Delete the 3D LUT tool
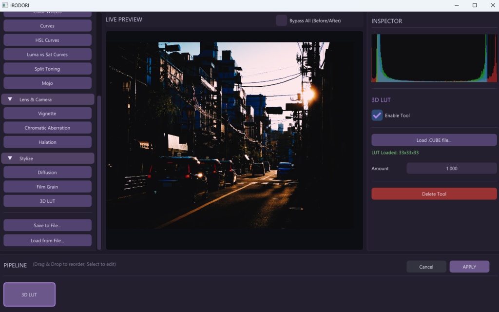 pyautogui.click(x=434, y=194)
